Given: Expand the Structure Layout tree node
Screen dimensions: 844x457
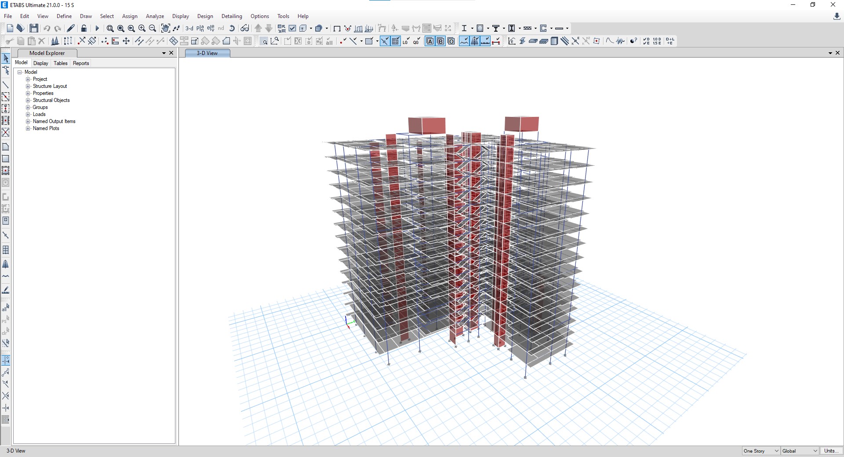Looking at the screenshot, I should pyautogui.click(x=28, y=86).
